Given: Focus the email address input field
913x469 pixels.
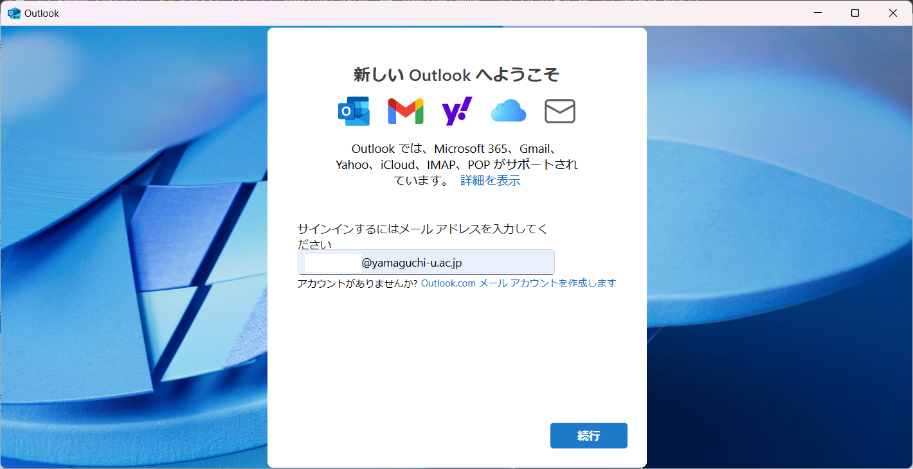Looking at the screenshot, I should pyautogui.click(x=426, y=262).
